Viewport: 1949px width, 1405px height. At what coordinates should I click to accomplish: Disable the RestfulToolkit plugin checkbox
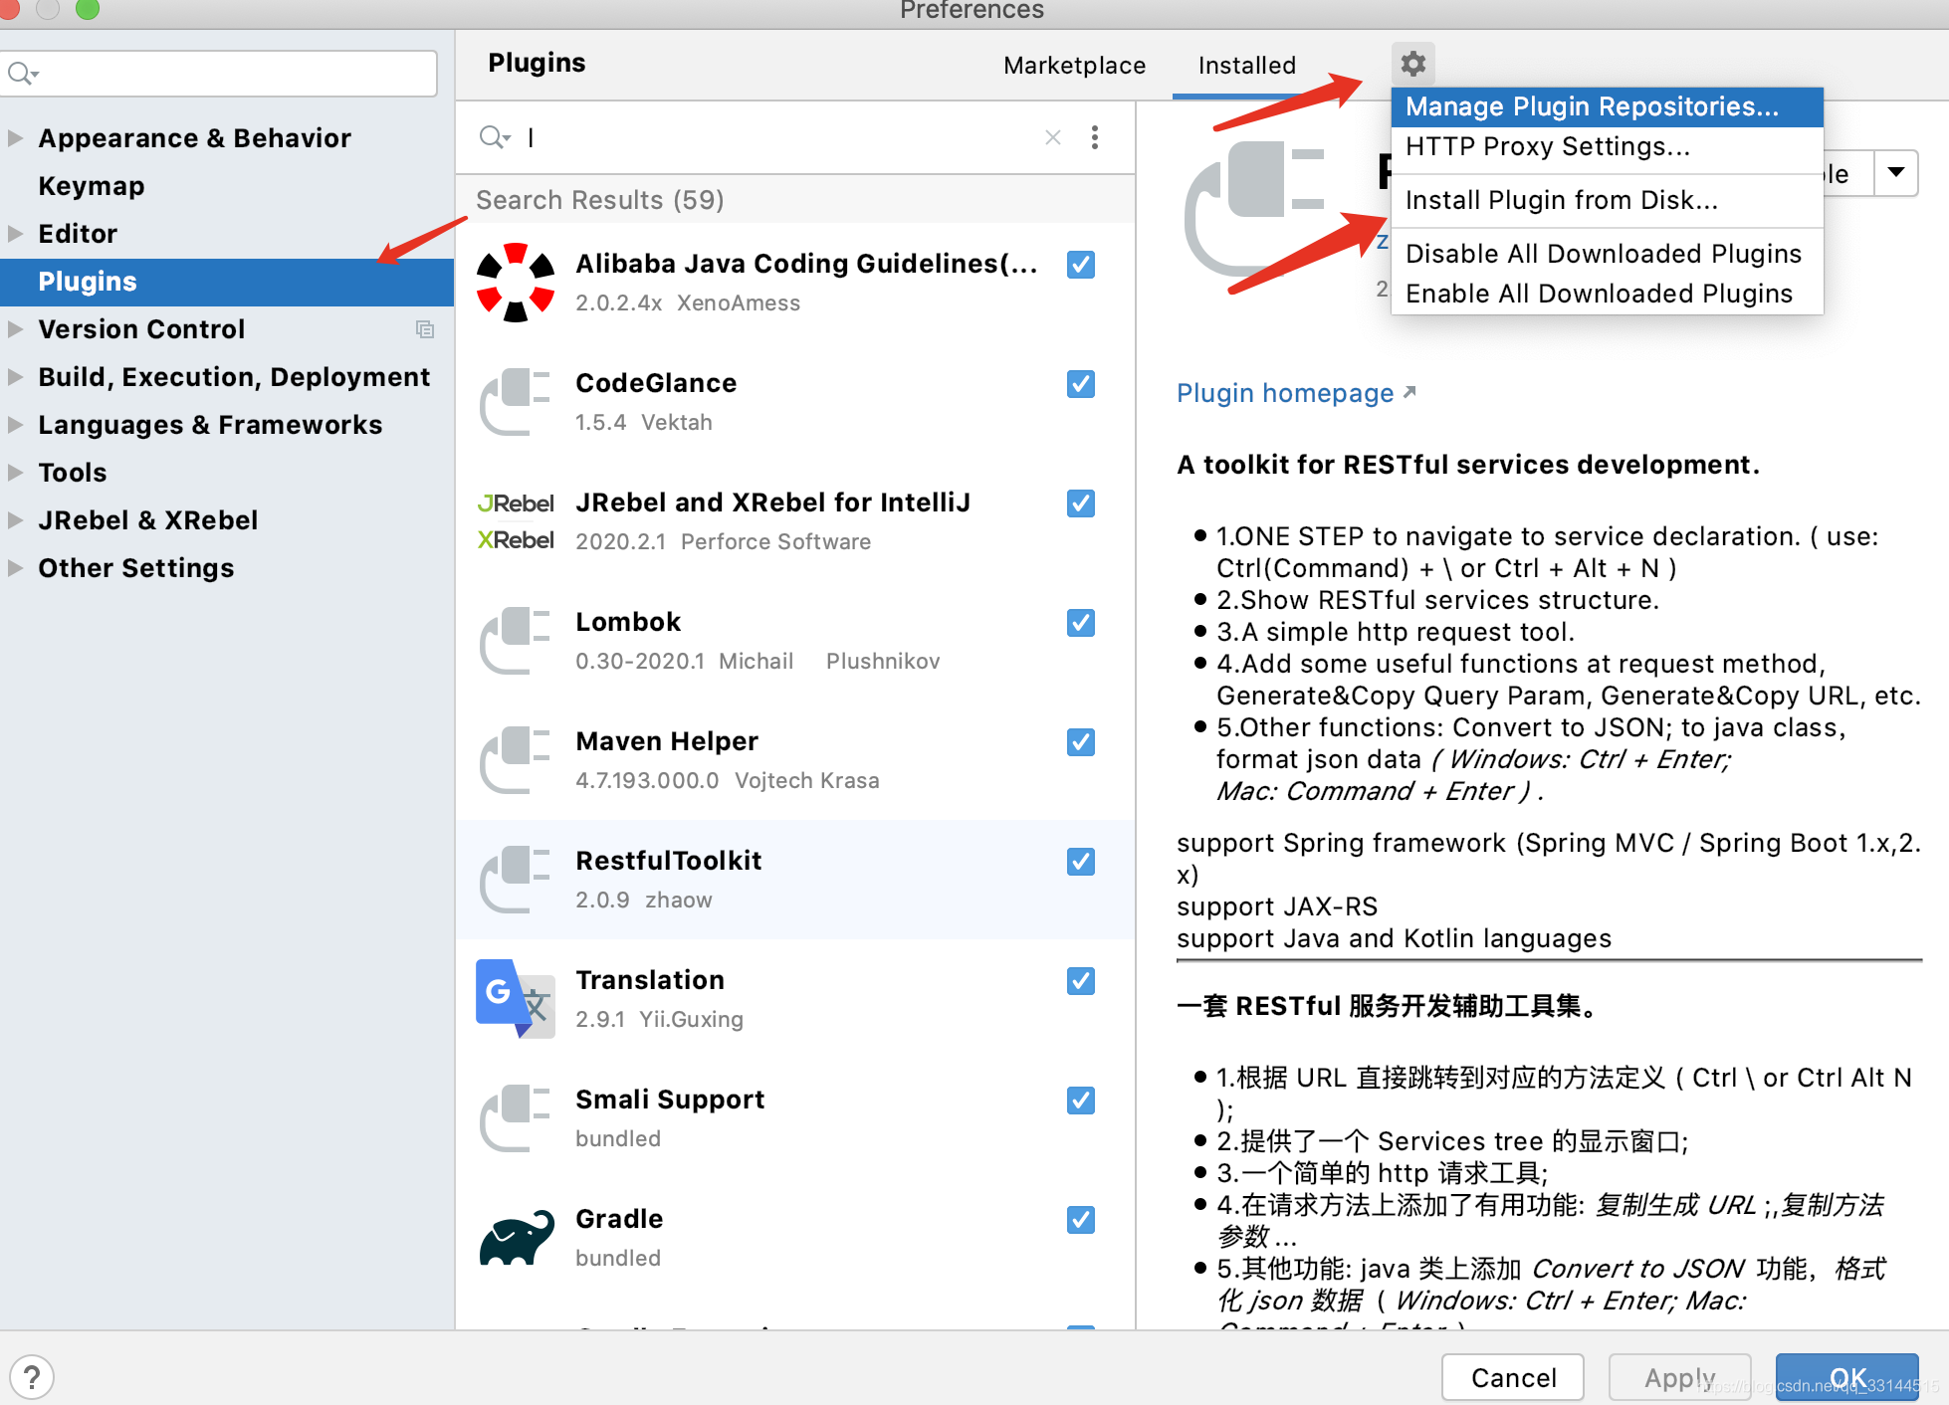pyautogui.click(x=1081, y=862)
